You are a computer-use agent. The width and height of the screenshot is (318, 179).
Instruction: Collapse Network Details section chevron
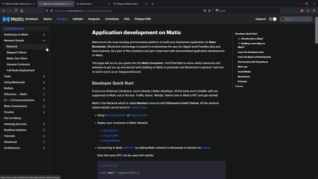44,41
